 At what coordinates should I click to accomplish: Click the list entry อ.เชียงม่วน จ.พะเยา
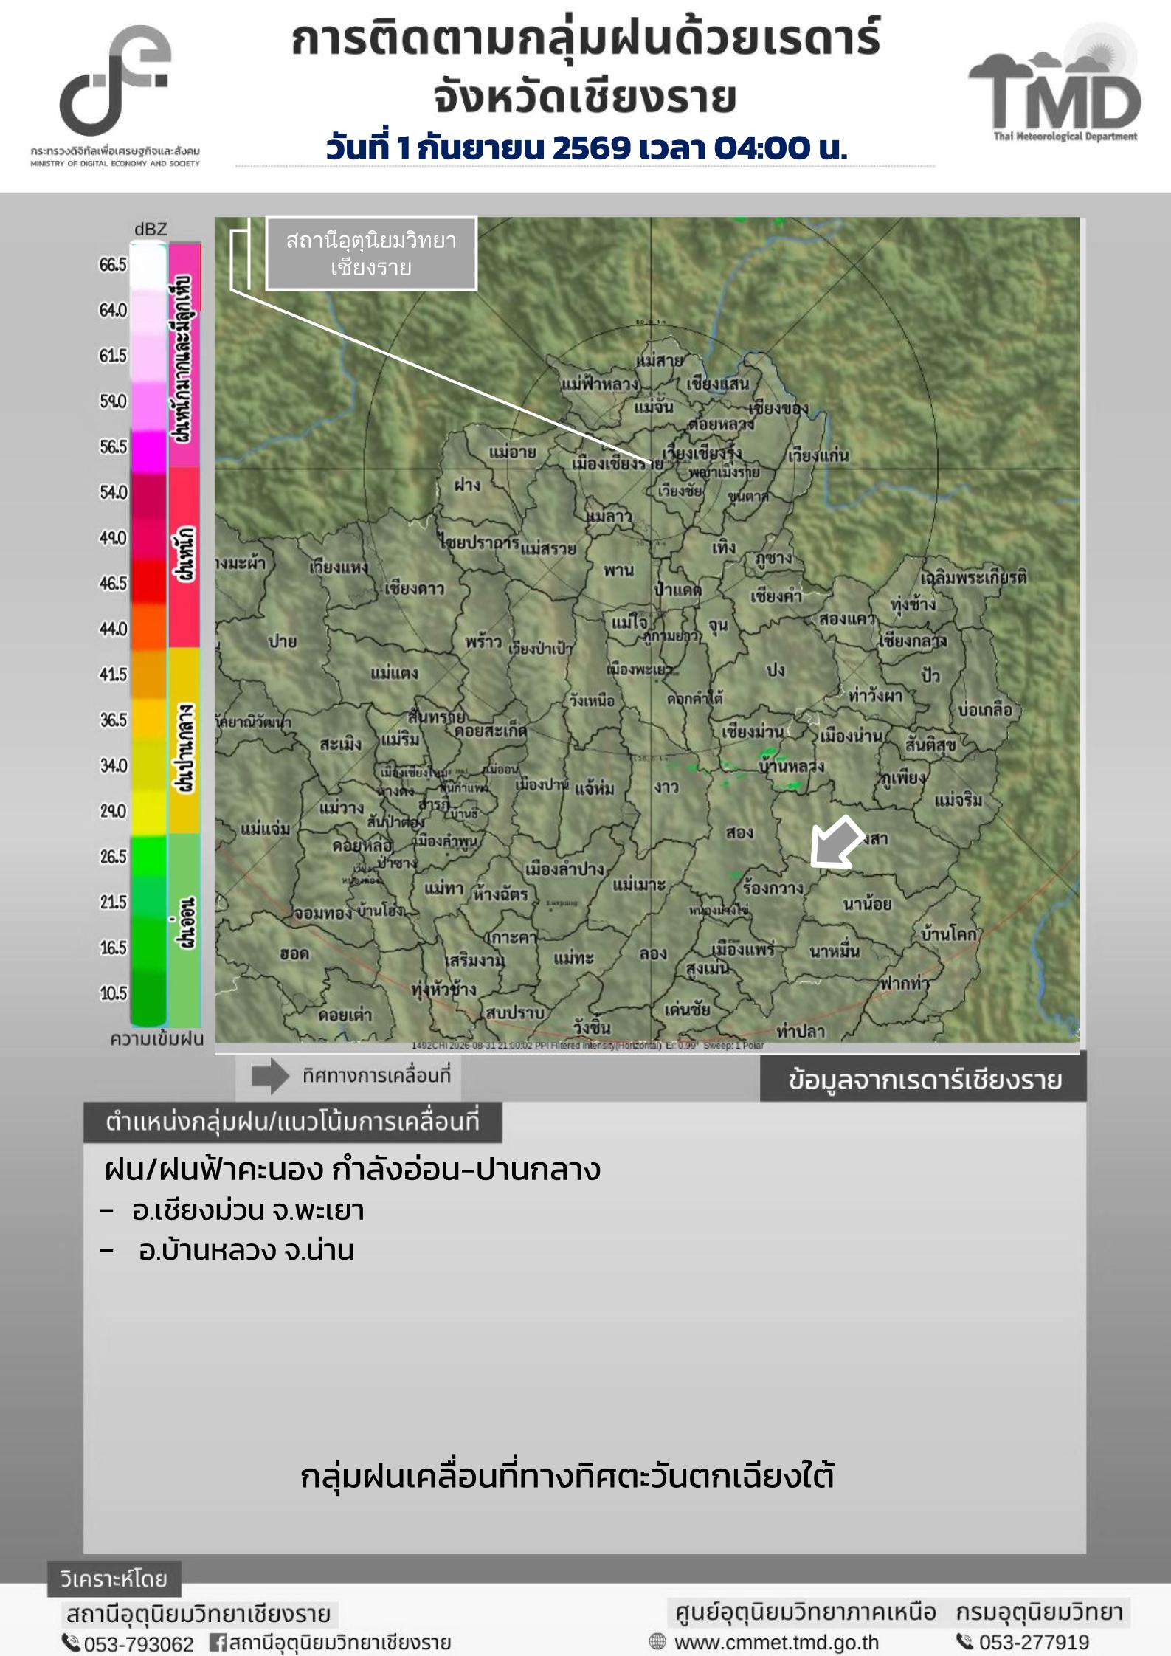coord(248,1210)
